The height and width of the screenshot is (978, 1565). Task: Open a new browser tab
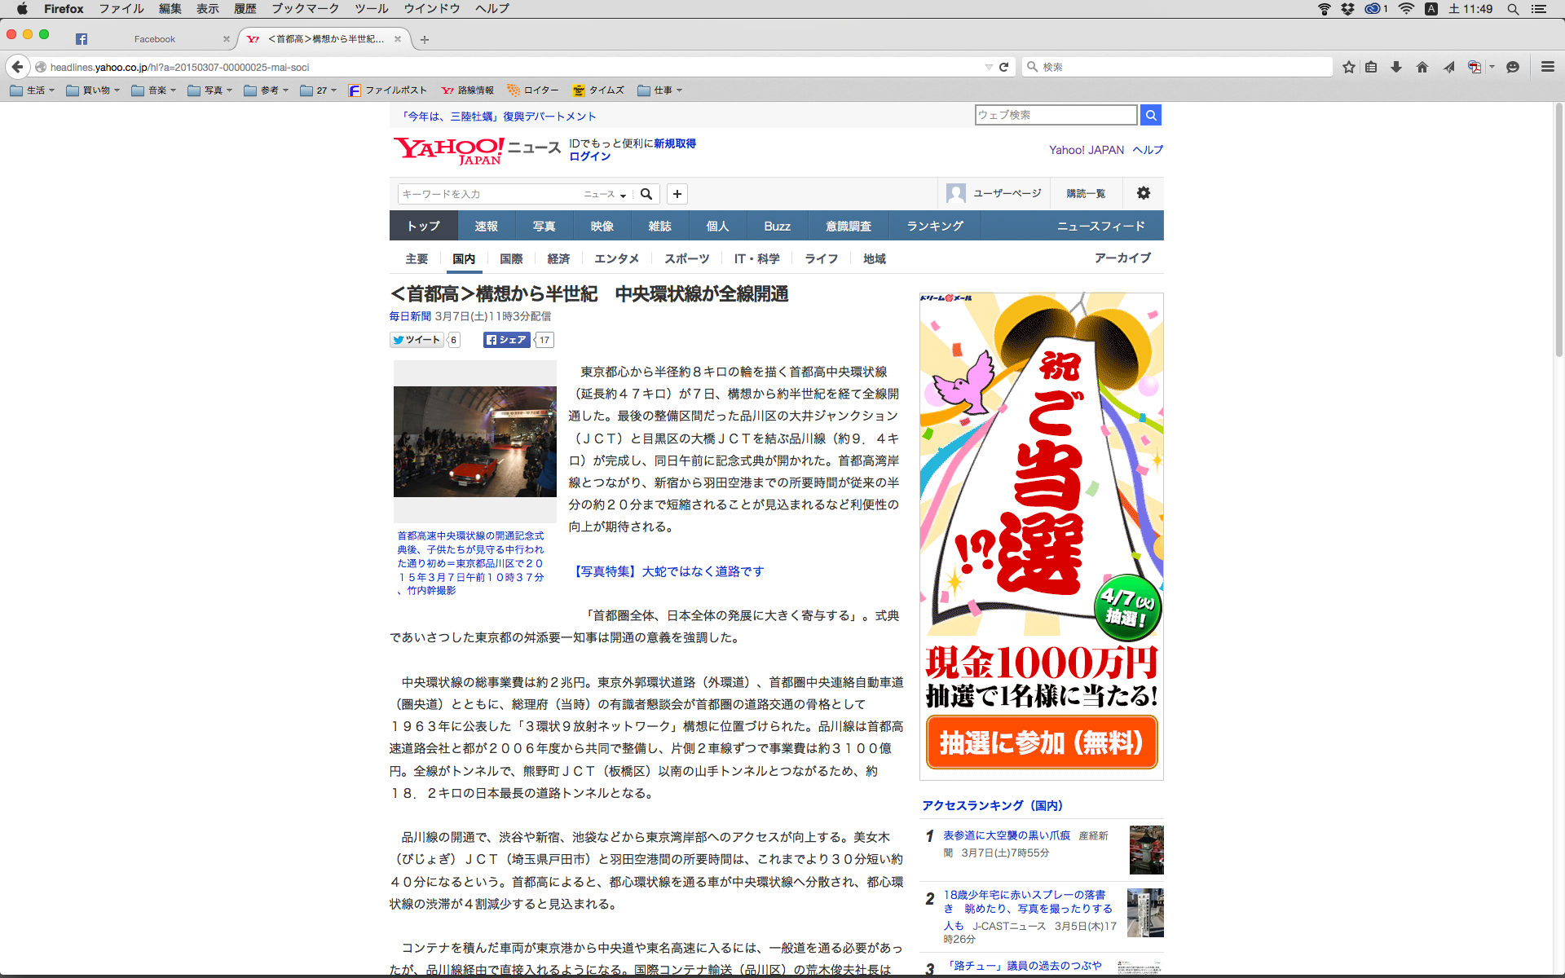[425, 39]
